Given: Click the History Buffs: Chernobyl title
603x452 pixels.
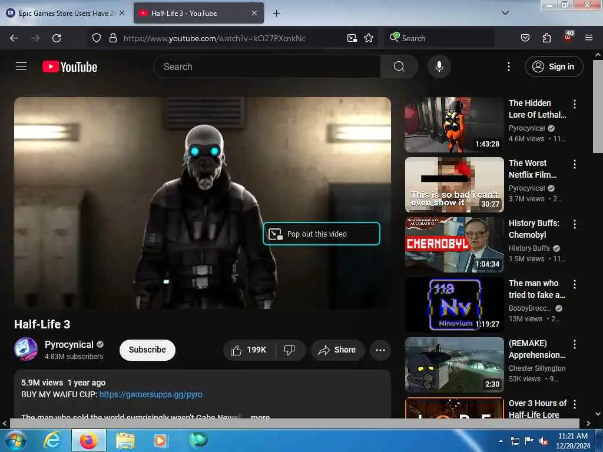Looking at the screenshot, I should [x=534, y=229].
